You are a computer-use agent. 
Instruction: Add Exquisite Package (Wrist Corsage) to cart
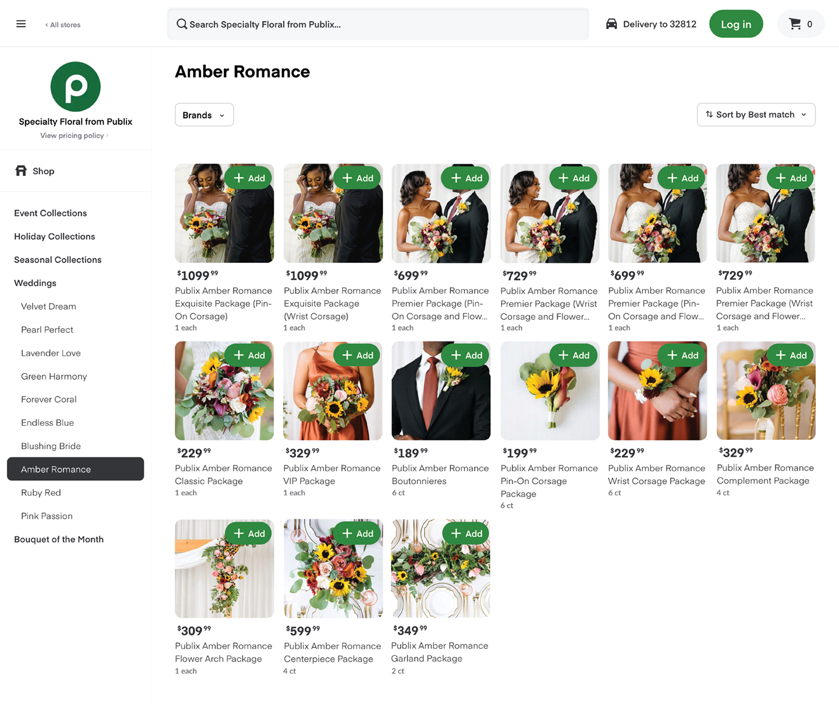pyautogui.click(x=357, y=178)
